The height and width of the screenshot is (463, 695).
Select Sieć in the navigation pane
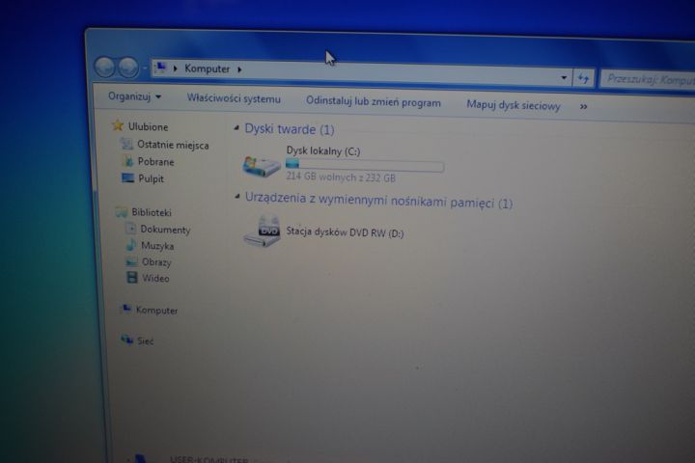coord(145,340)
